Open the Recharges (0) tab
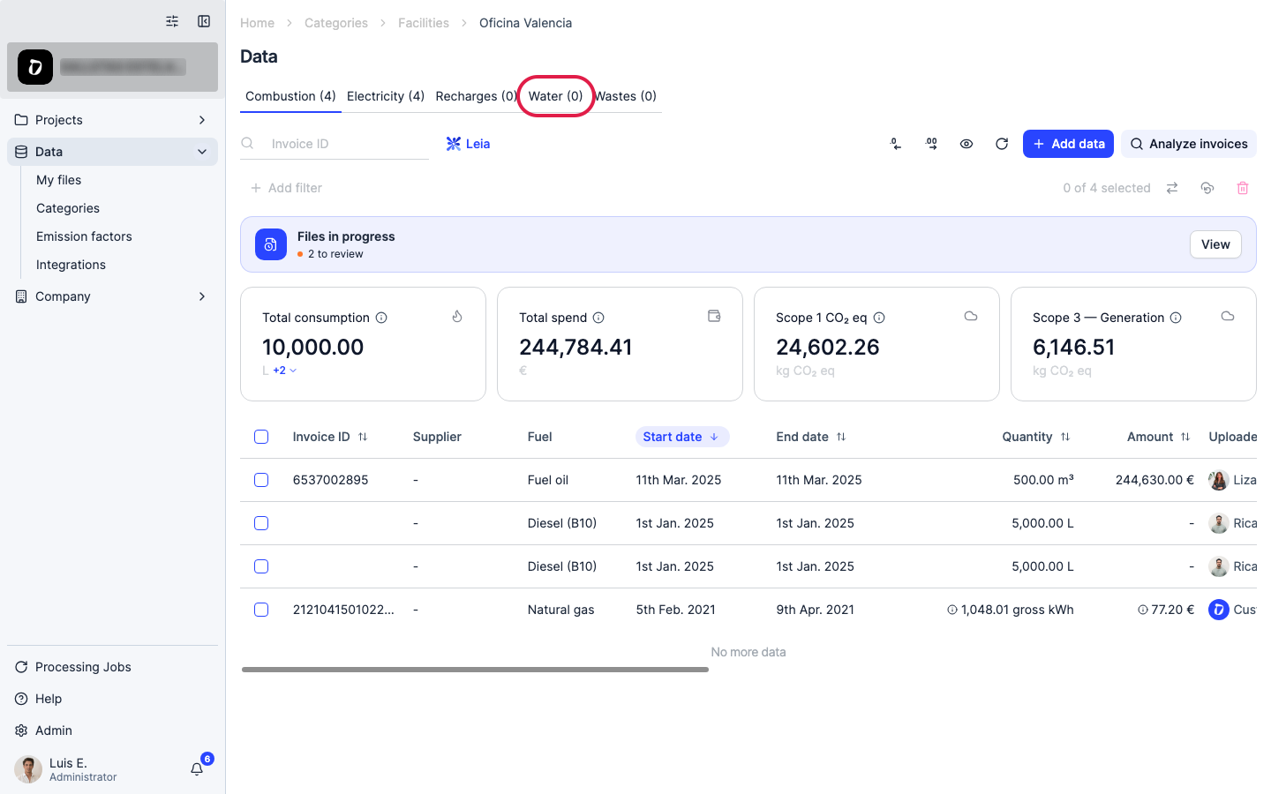Viewport: 1271px width, 794px height. pos(476,96)
